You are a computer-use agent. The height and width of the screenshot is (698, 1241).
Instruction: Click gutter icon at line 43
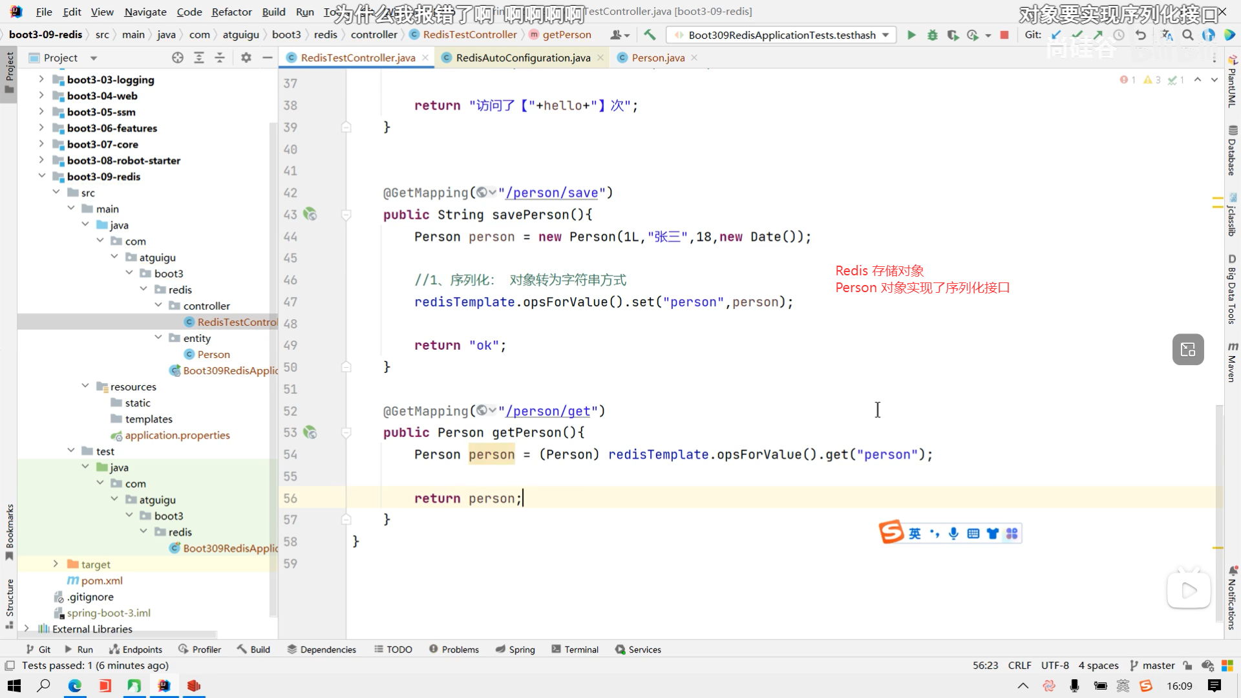(x=310, y=215)
